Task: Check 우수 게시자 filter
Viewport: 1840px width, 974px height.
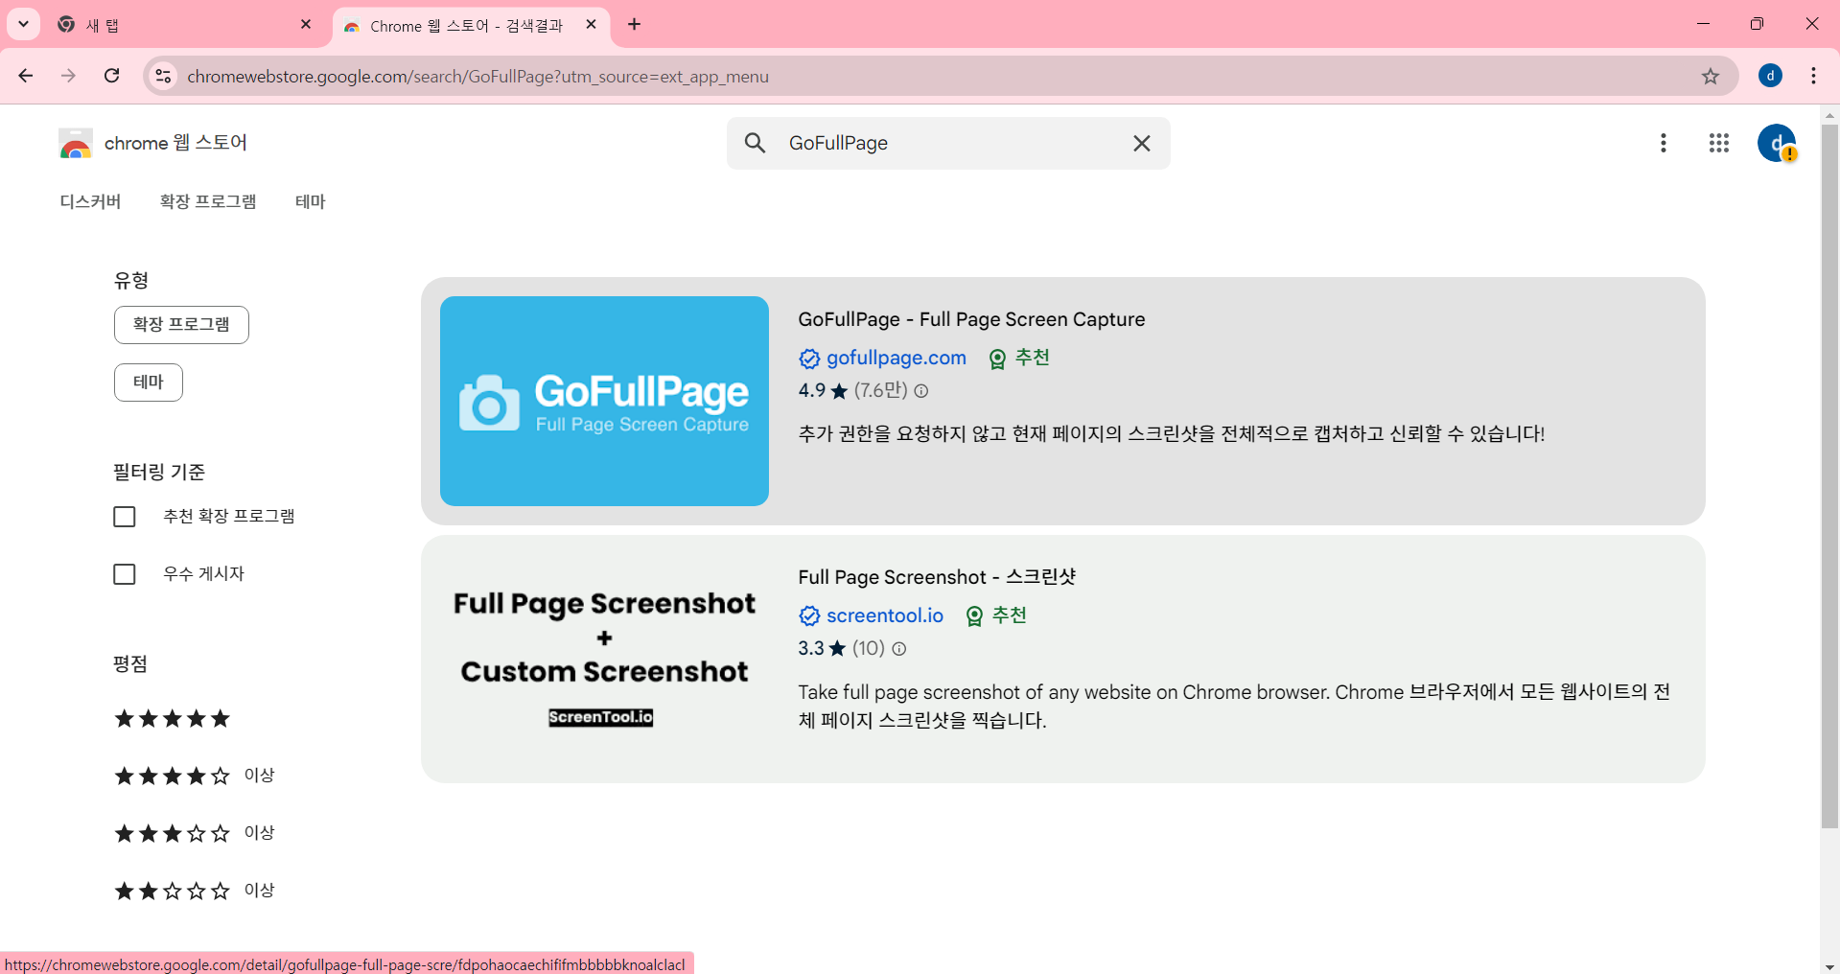Action: coord(125,574)
